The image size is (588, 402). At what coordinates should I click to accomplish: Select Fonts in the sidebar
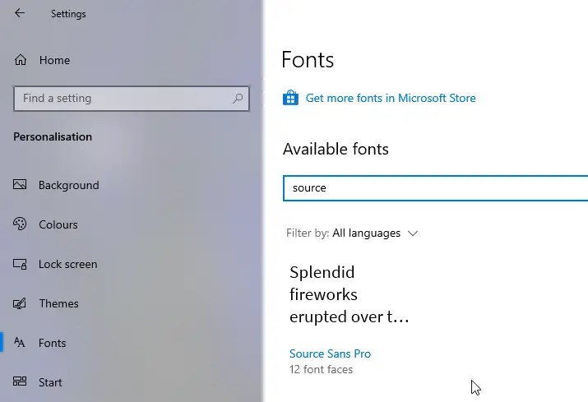[x=52, y=343]
